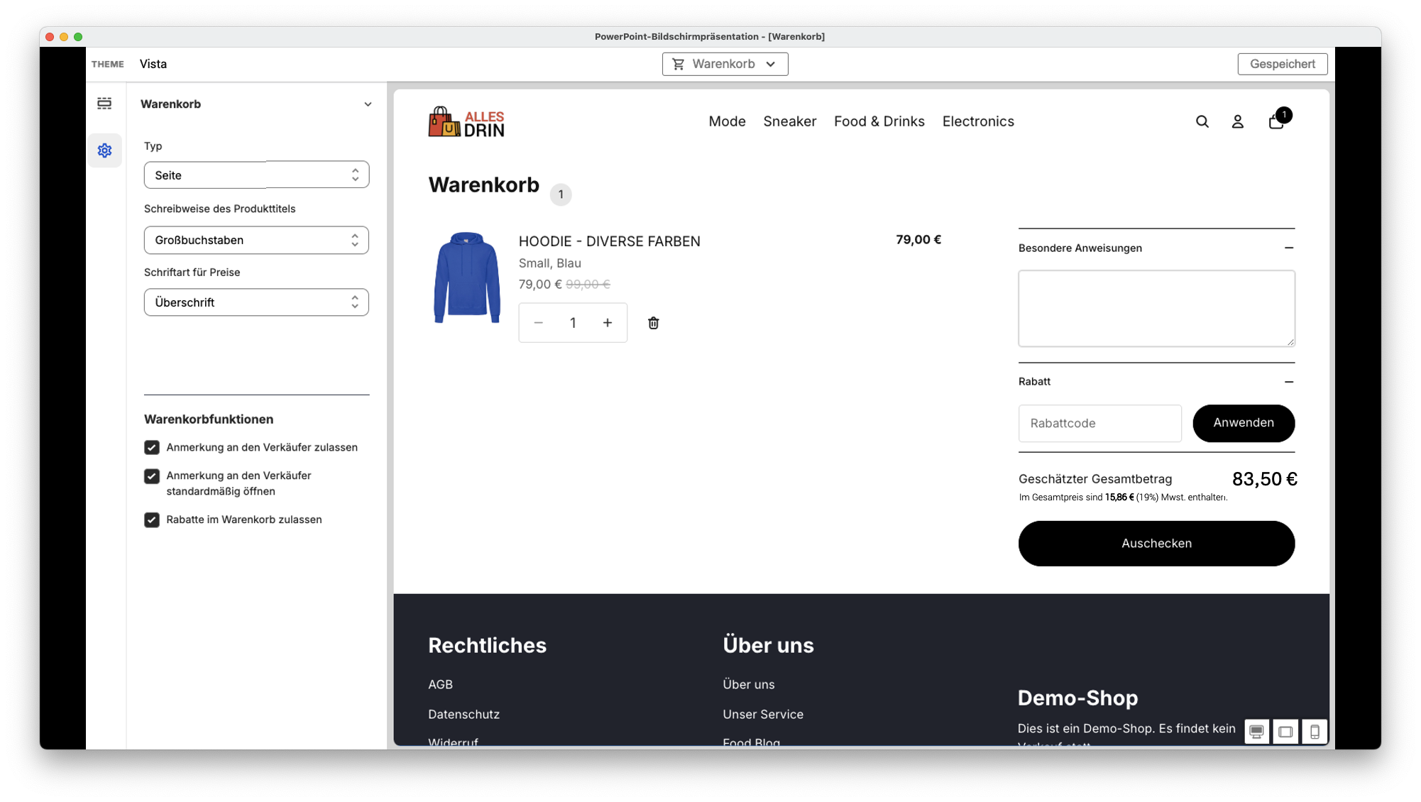Screen dimensions: 1421x802
Task: Open the Sneaker navigation item
Action: click(789, 121)
